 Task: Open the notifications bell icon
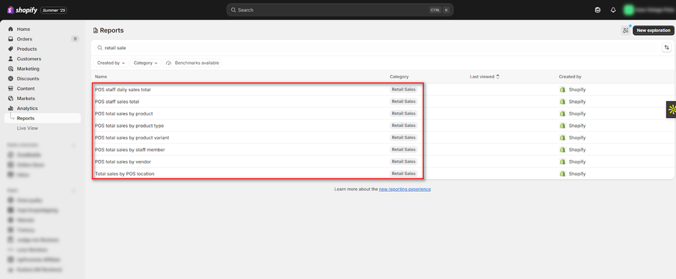point(613,10)
